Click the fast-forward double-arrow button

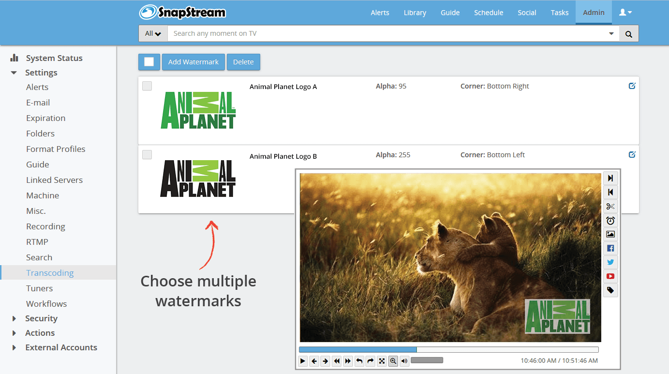(x=348, y=361)
